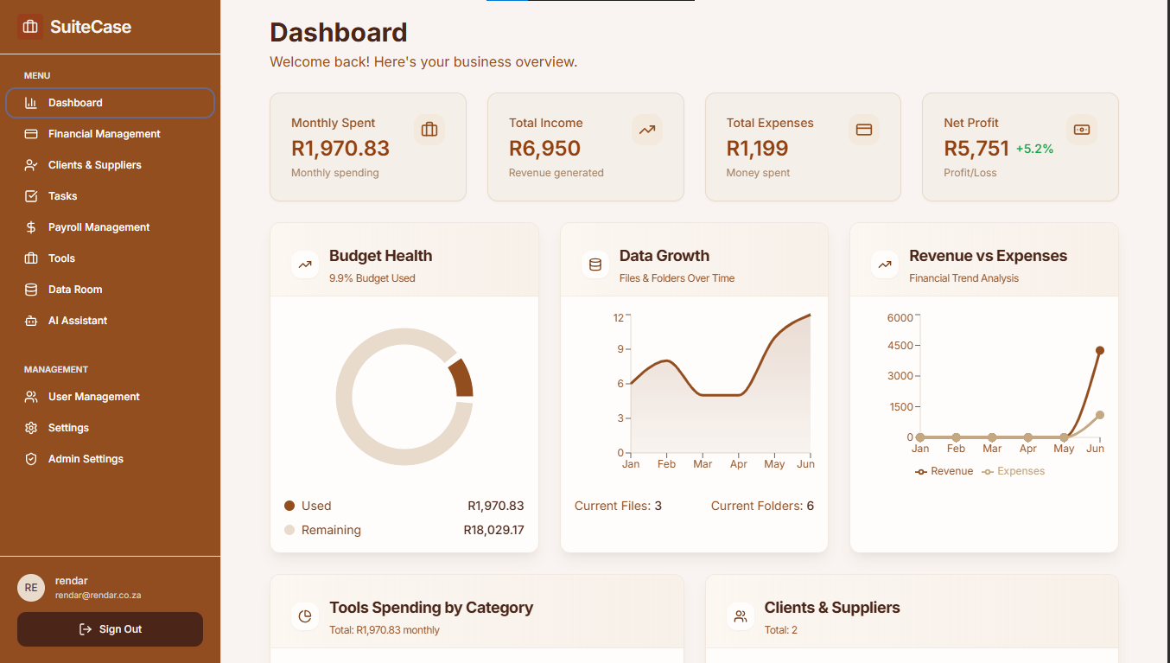
Task: Click the Total Expenses credit card icon
Action: (863, 130)
